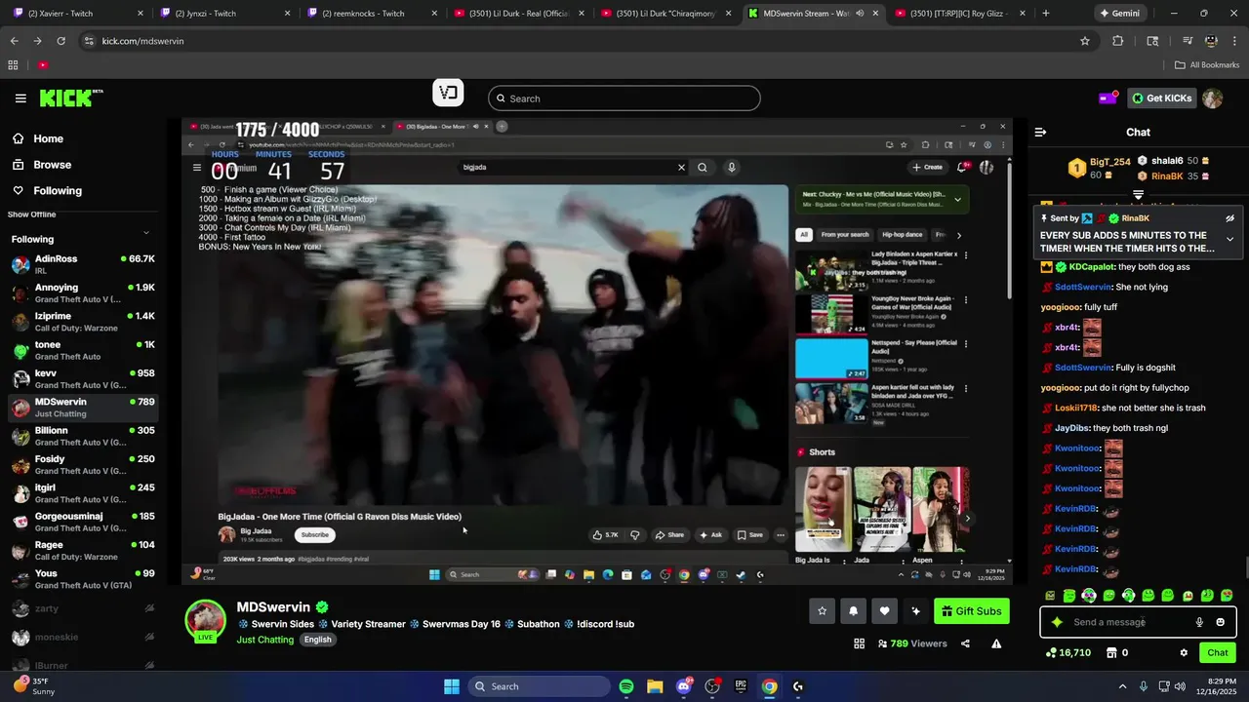Click the KICK logo
Screen dimensions: 1249x702
pyautogui.click(x=70, y=97)
